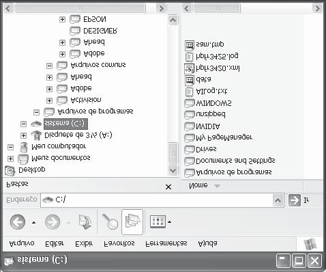Open the Editar menu

click(x=55, y=244)
